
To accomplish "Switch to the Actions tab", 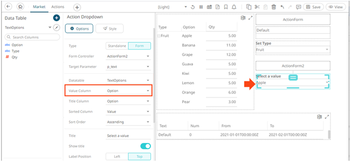I will pos(58,7).
